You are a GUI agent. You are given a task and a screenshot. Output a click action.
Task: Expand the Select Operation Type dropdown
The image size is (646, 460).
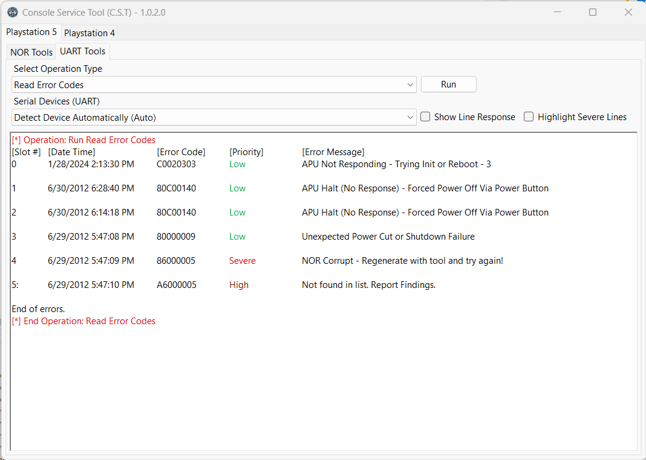click(411, 85)
